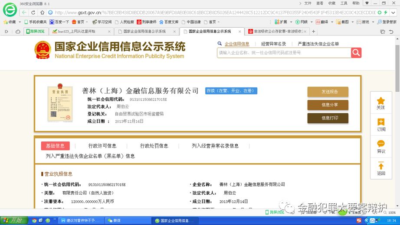Screen dimensions: 400x225
Task: Open the 收藏 favorites star in bookmarks bar
Action: [10, 22]
